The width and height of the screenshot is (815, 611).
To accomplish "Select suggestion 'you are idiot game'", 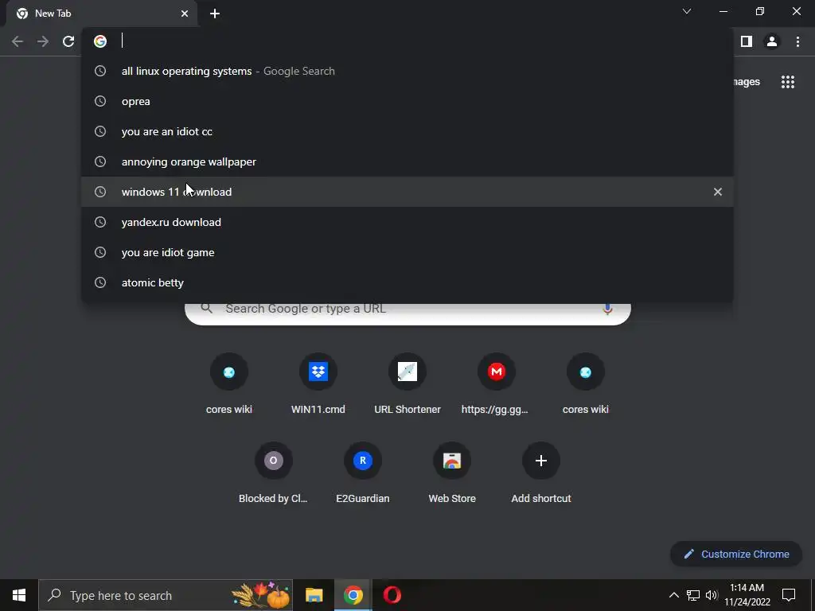I will coord(407,252).
